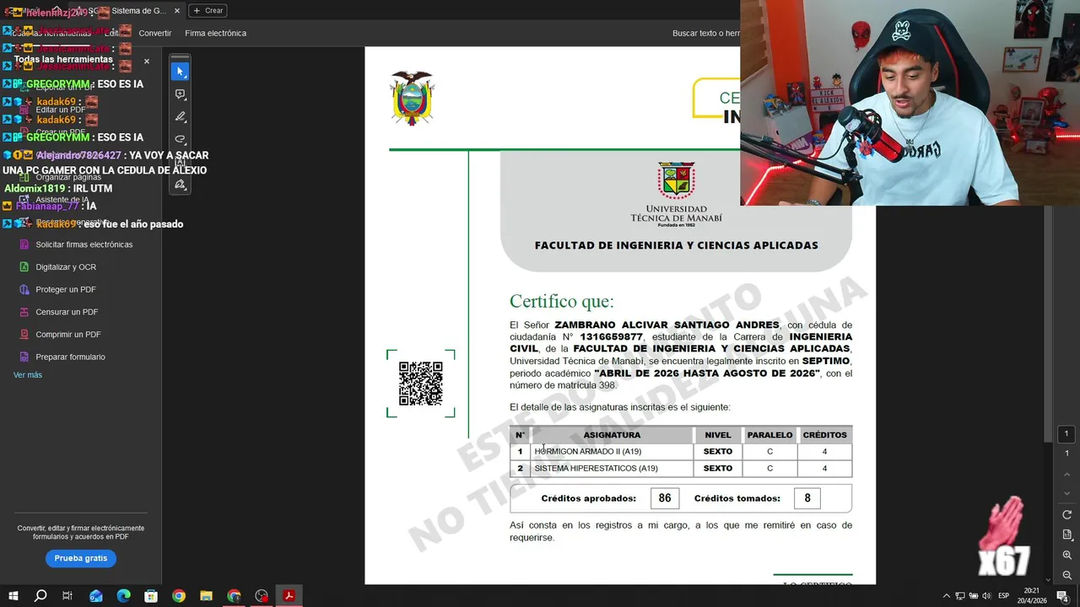1080x607 pixels.
Task: Click Ver más link in tools panel
Action: point(28,374)
